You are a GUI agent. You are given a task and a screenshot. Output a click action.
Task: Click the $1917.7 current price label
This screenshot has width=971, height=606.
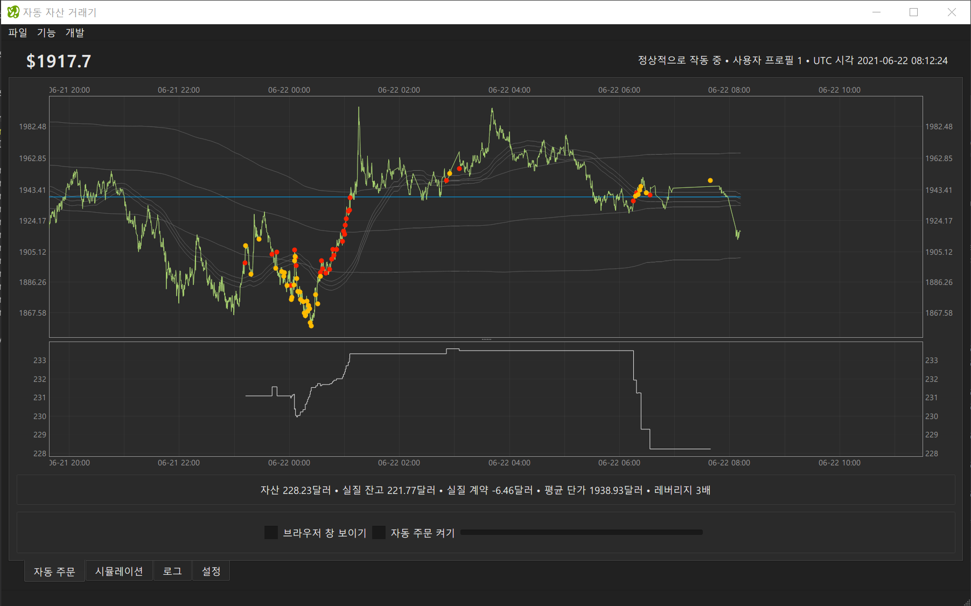tap(59, 61)
